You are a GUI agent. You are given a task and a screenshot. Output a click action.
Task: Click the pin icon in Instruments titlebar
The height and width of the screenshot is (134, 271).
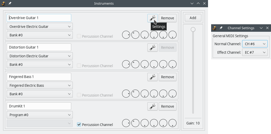(x=10, y=3)
